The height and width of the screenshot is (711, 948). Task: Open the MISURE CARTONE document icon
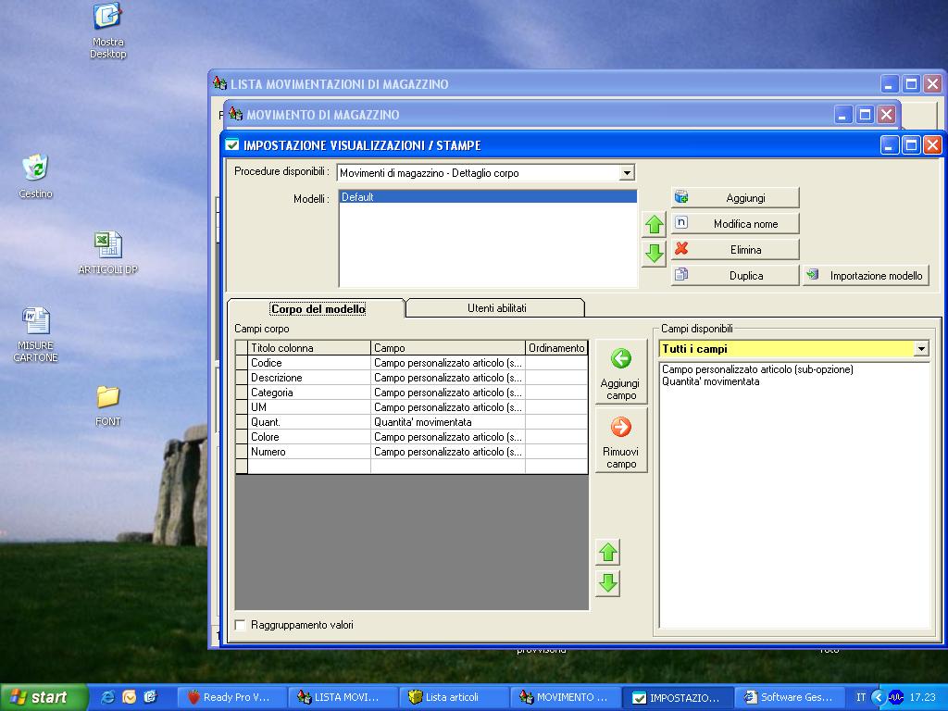[x=36, y=321]
